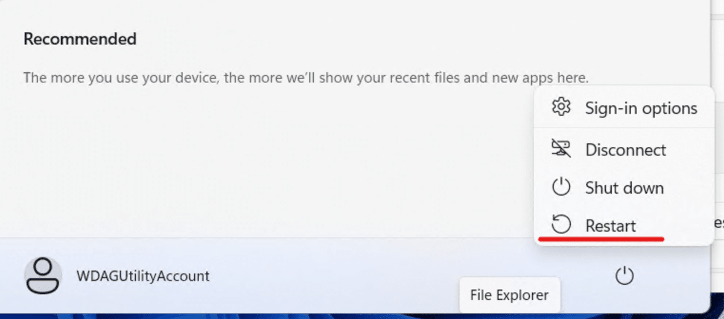Open Sign-in options from the power menu

tap(641, 109)
